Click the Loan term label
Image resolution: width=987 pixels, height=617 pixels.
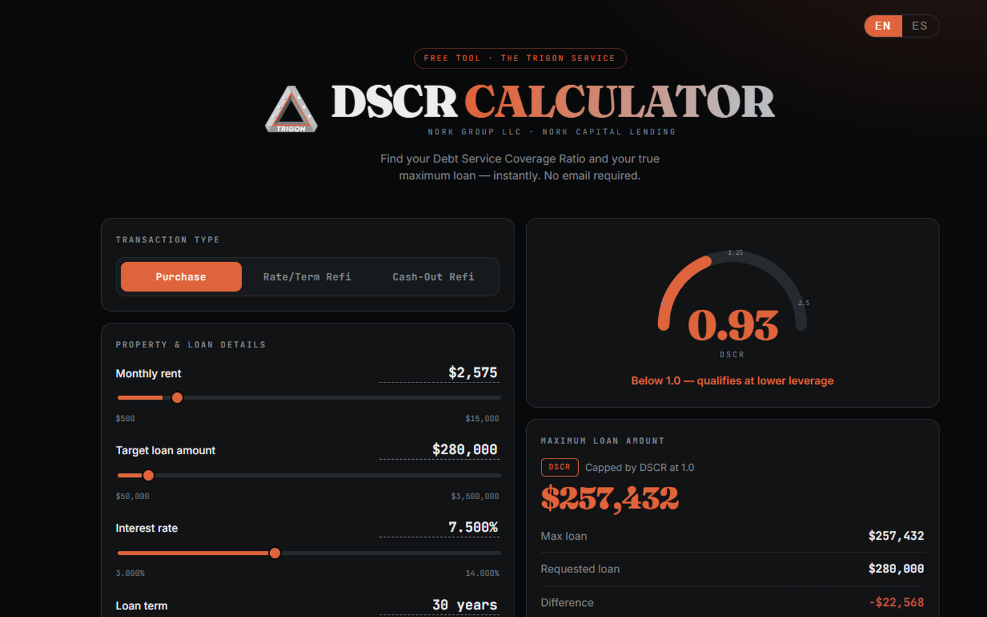click(x=141, y=606)
